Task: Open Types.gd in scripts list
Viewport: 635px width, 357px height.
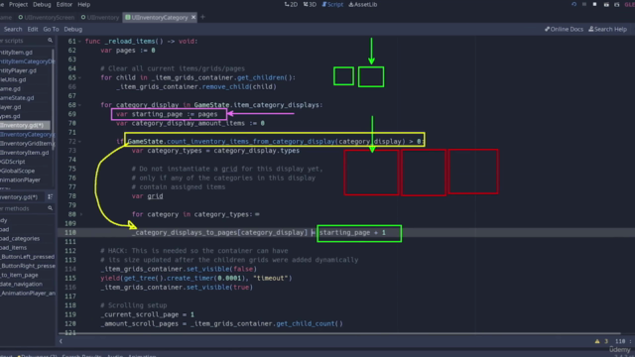Action: tap(10, 116)
